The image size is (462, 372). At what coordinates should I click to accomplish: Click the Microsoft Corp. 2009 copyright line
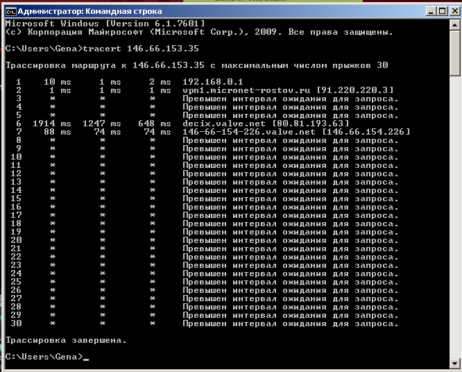pyautogui.click(x=199, y=32)
